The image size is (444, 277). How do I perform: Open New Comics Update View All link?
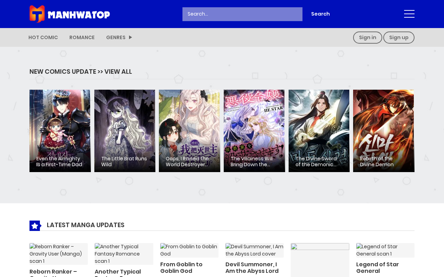[81, 72]
